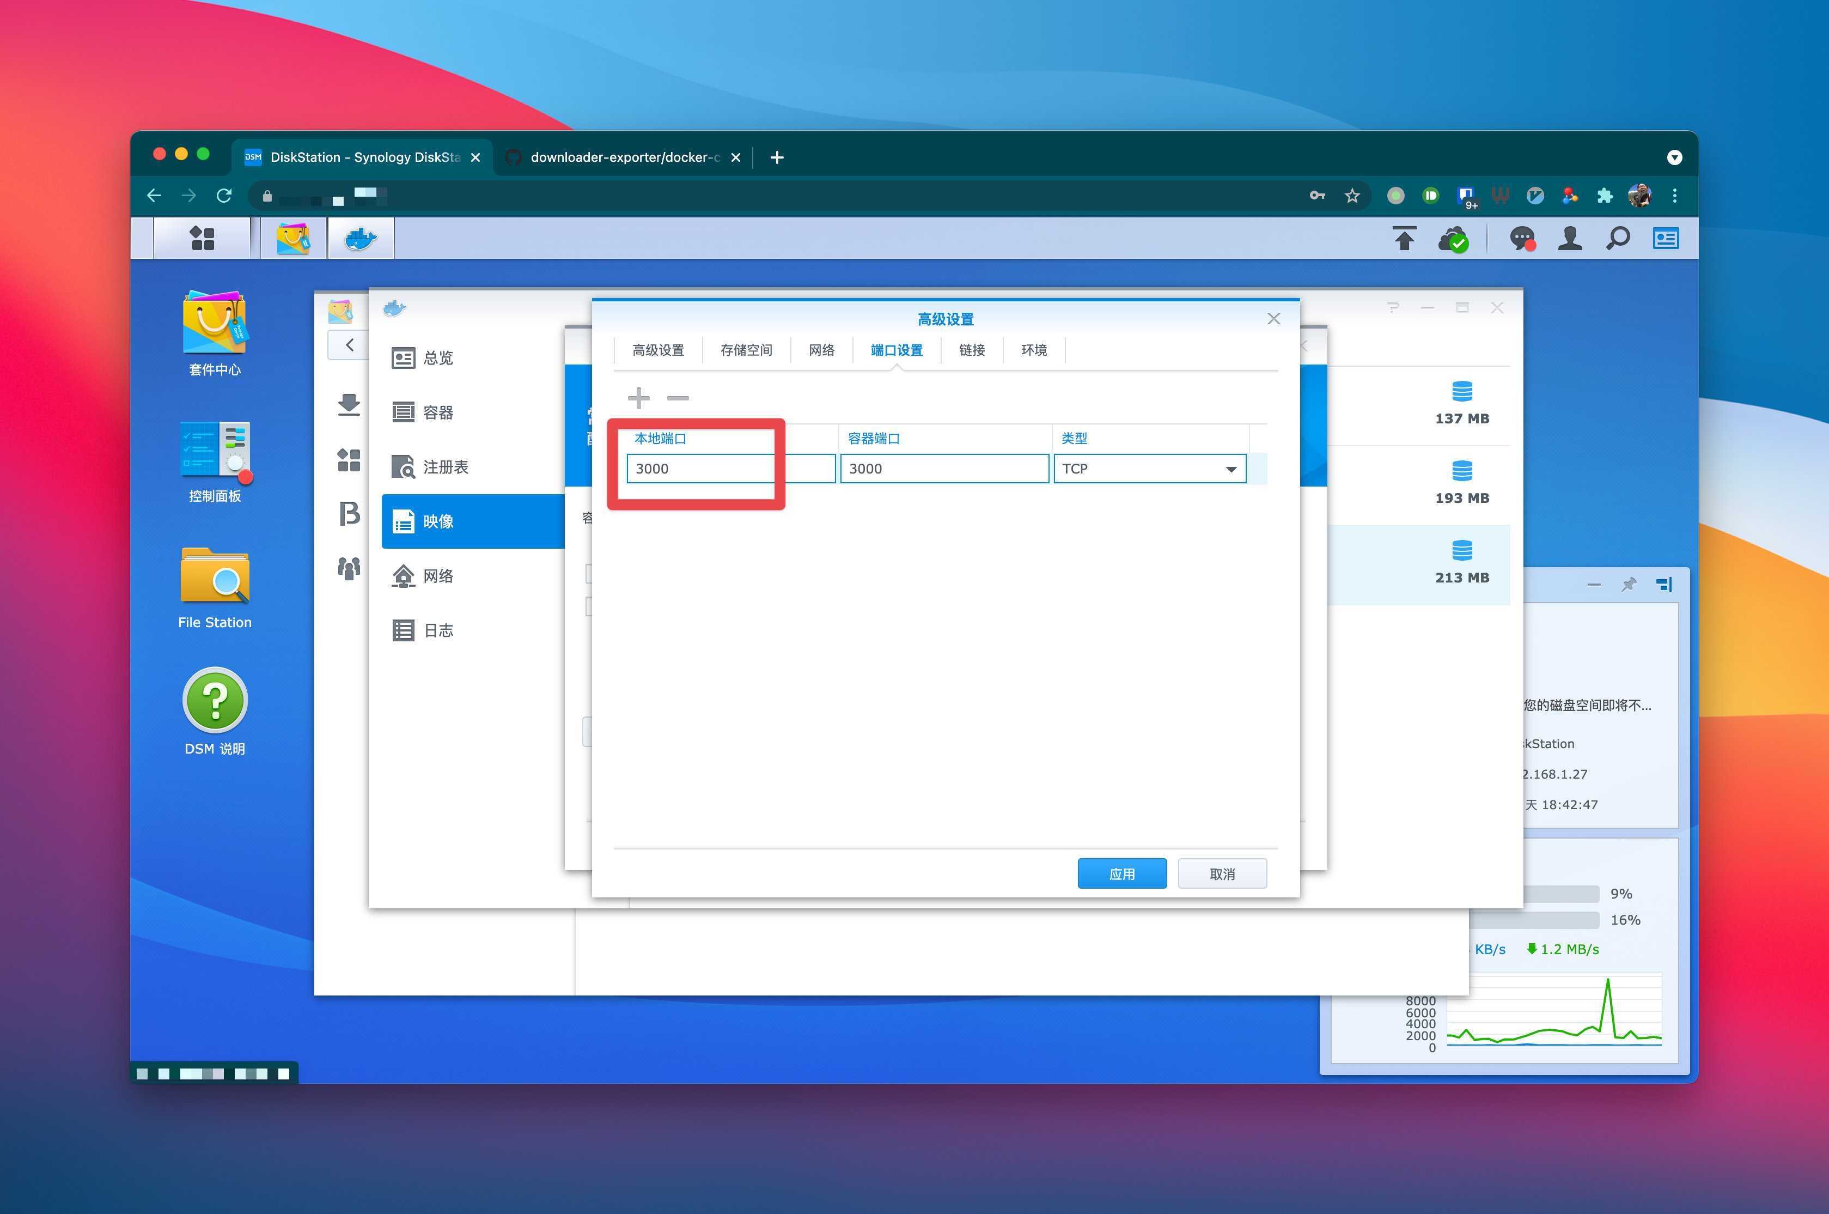Screen dimensions: 1829x1214
Task: Switch to 网络 tab in dialog
Action: point(822,350)
